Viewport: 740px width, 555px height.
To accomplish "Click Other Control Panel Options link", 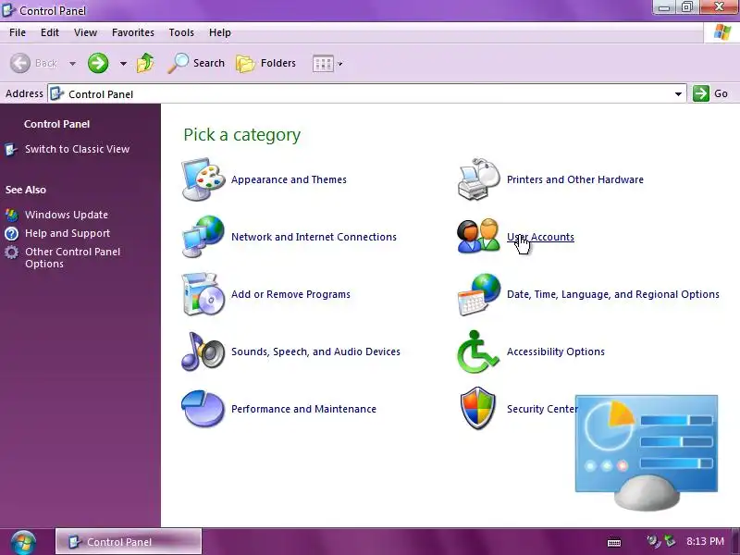I will (x=73, y=258).
